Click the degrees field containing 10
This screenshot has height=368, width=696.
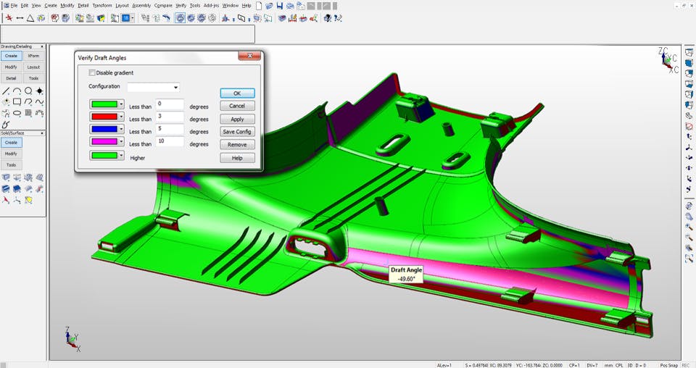tap(170, 141)
